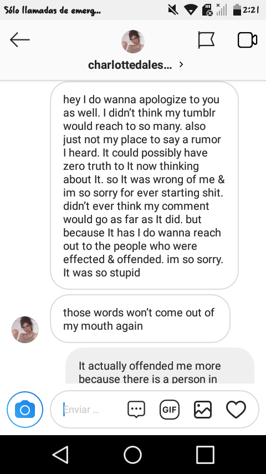The height and width of the screenshot is (474, 266).
Task: Open recent apps with square button
Action: tap(205, 455)
